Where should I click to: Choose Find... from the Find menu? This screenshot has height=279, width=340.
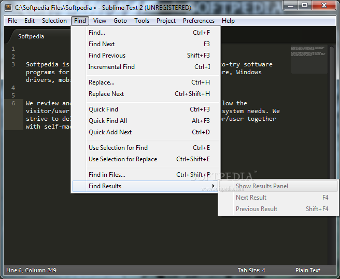coord(146,33)
